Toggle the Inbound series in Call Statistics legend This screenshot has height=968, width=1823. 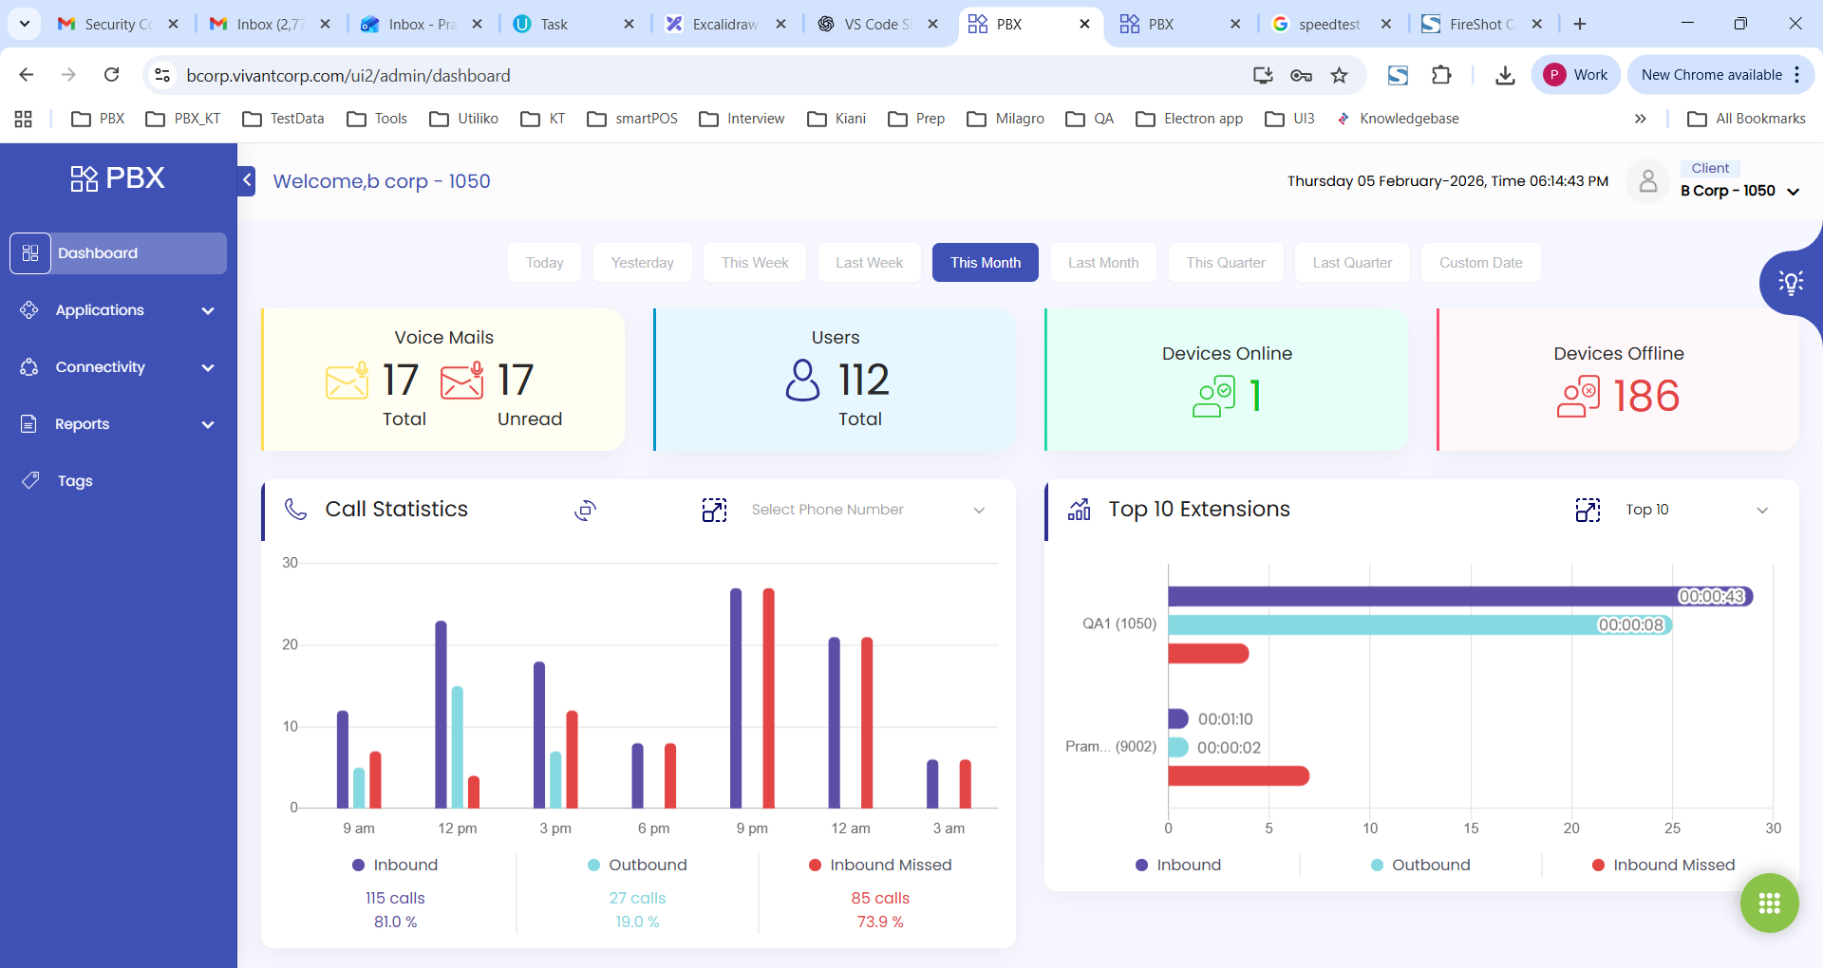click(395, 865)
